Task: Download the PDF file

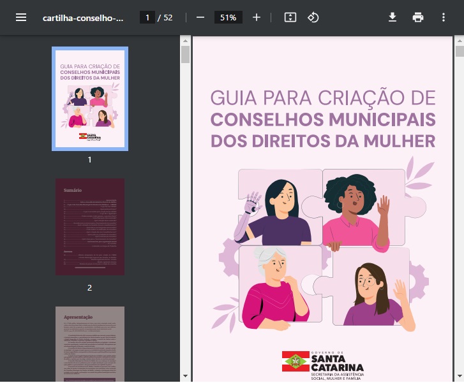Action: (393, 17)
